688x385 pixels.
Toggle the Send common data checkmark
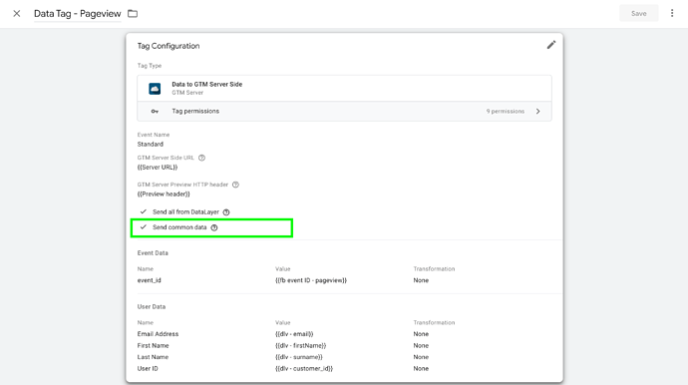143,227
